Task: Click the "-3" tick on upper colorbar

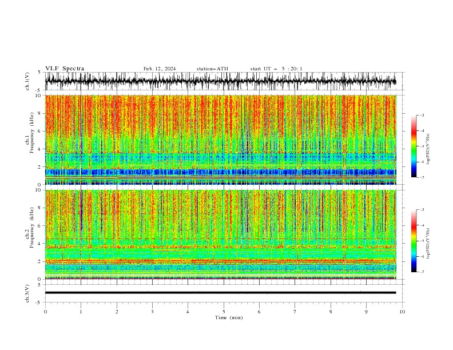Action: 422,115
